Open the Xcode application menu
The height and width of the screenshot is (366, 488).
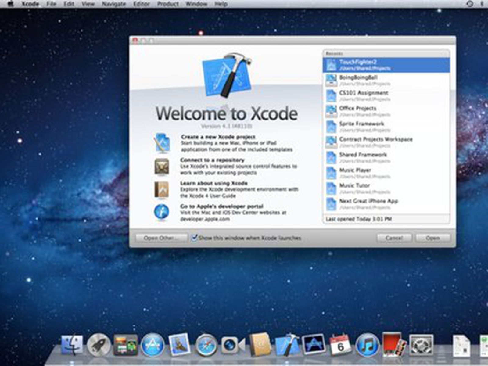[x=30, y=4]
